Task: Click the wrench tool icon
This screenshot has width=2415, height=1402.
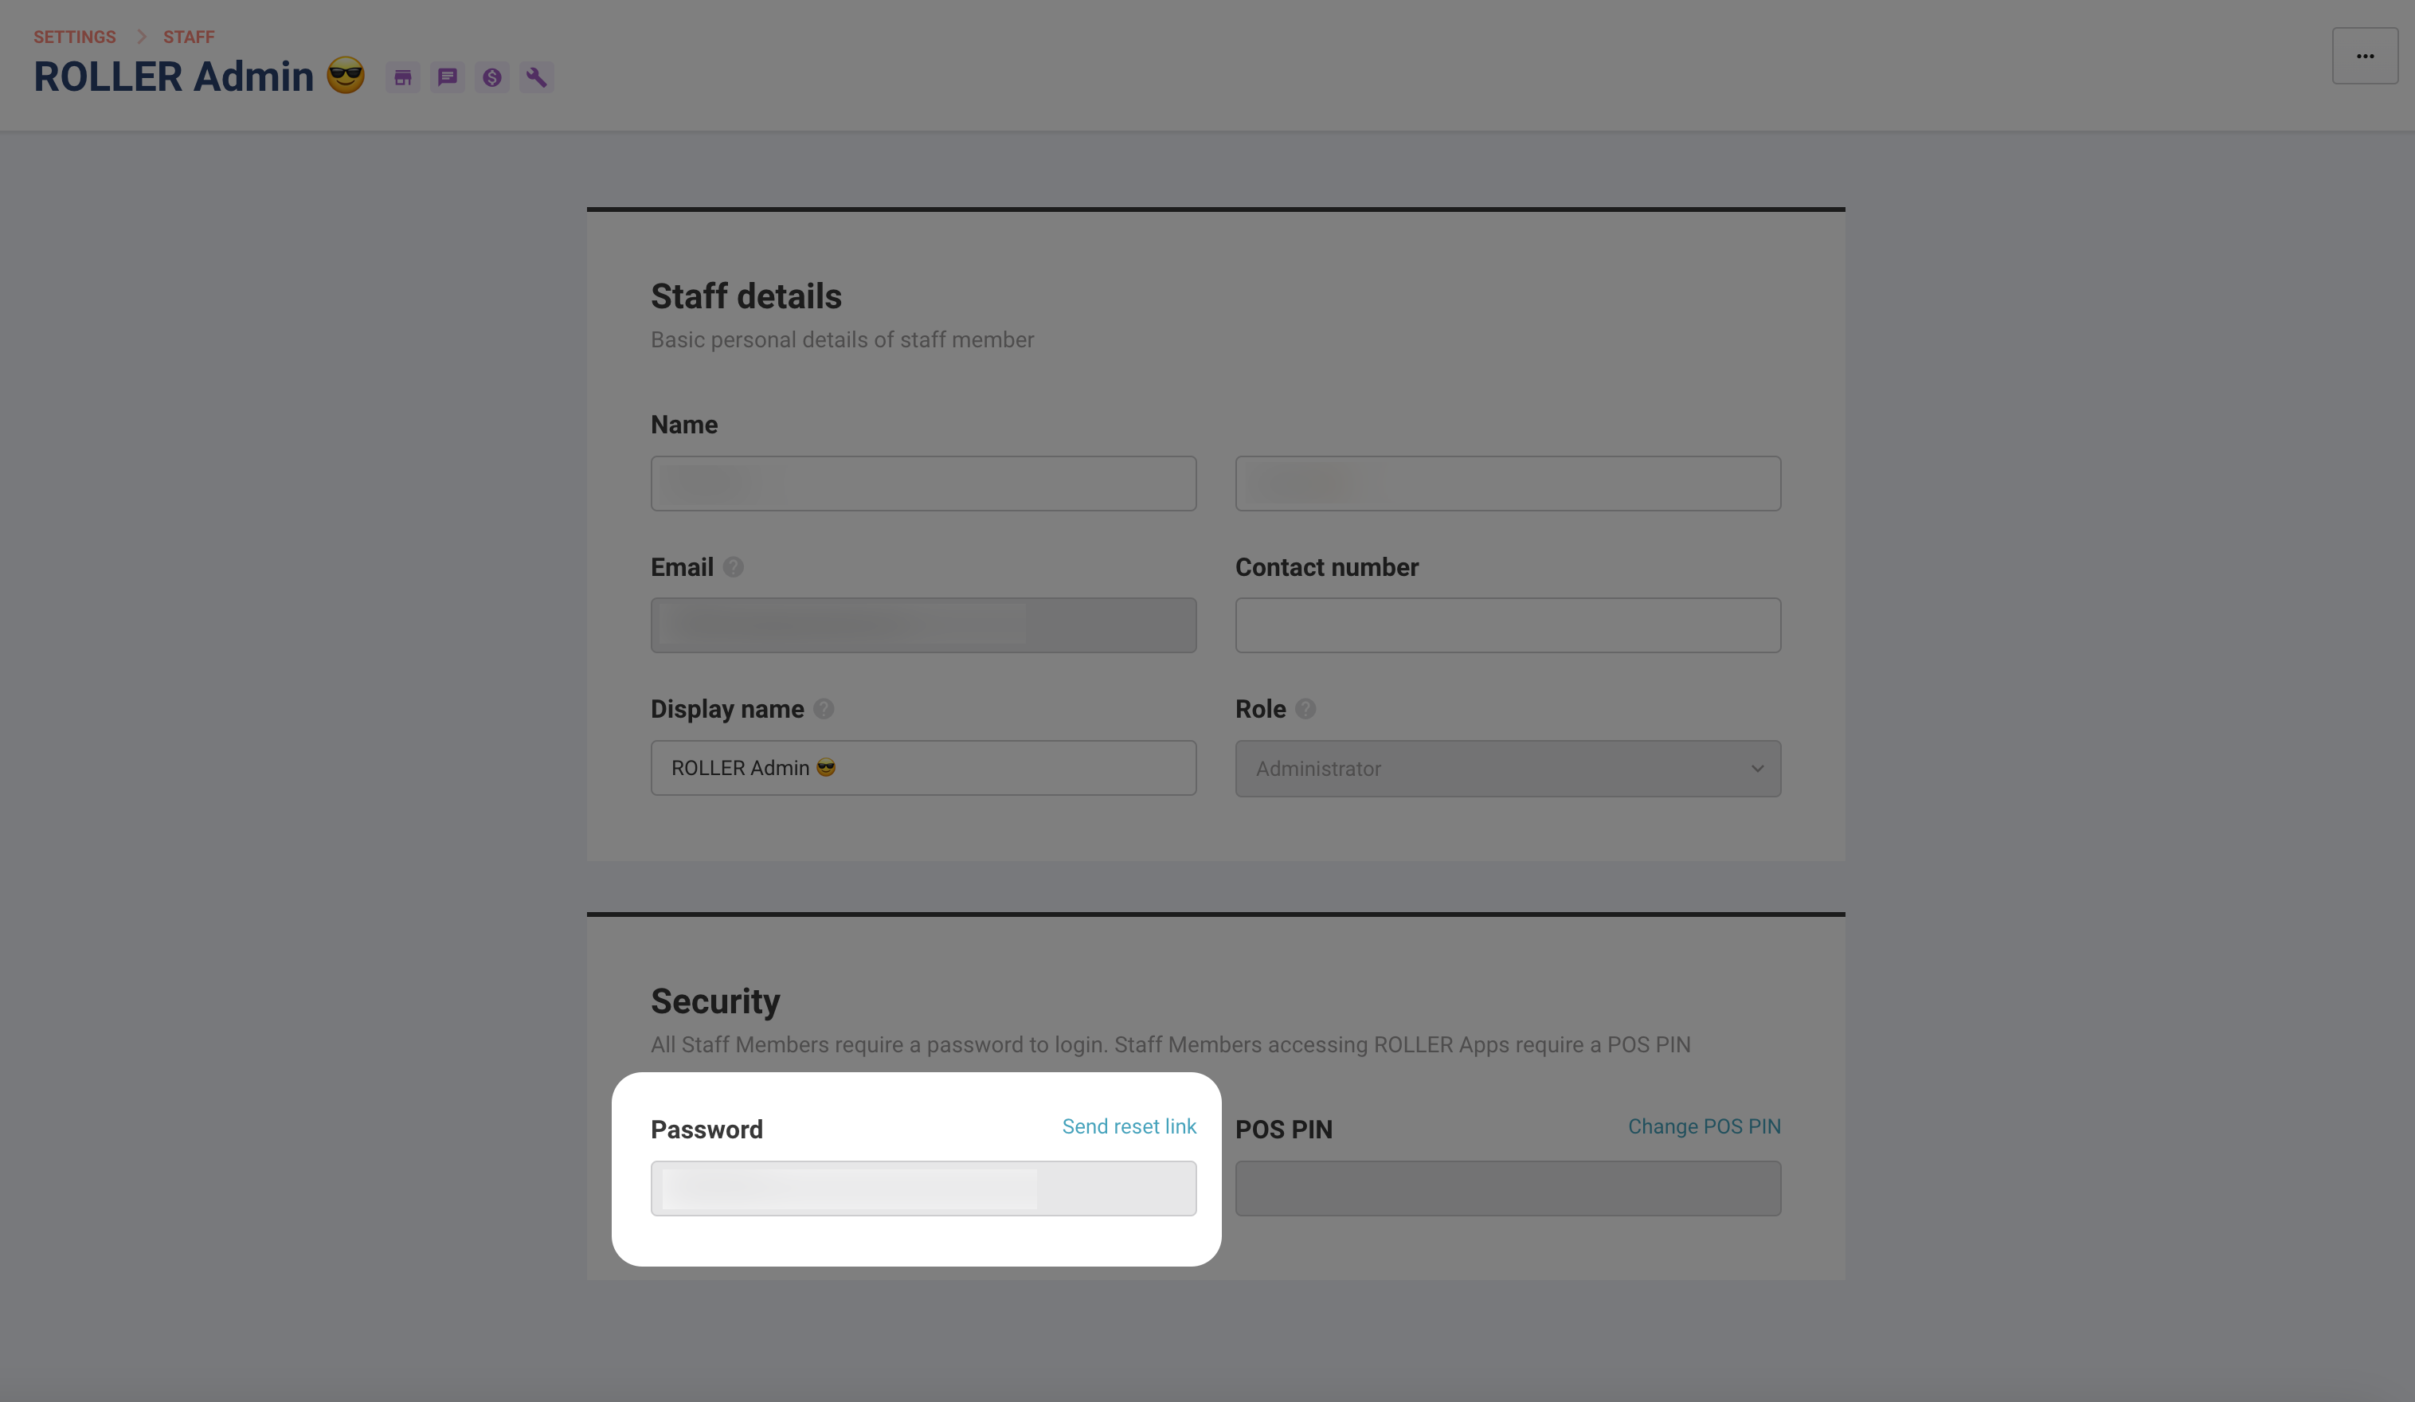Action: (x=537, y=77)
